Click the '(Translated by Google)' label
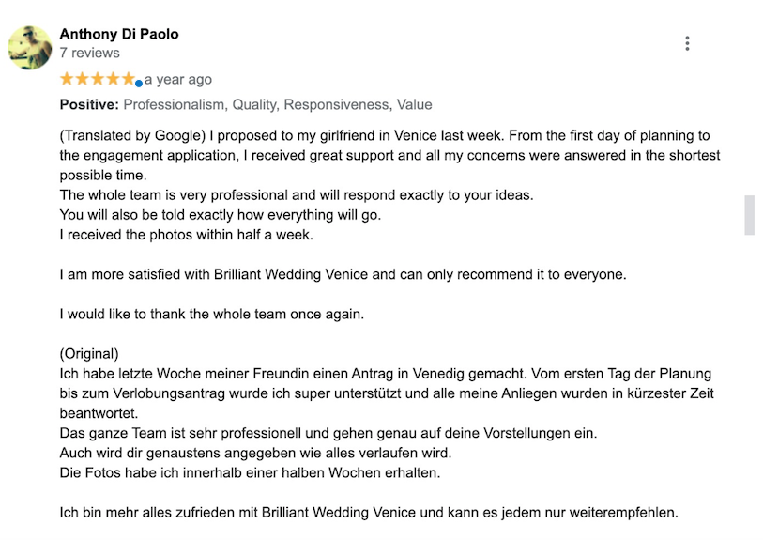 click(x=132, y=135)
